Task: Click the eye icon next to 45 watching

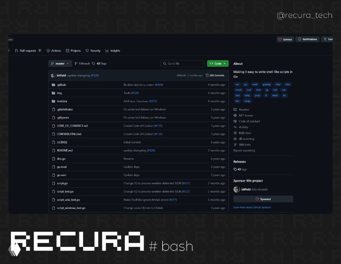Action: [x=236, y=139]
